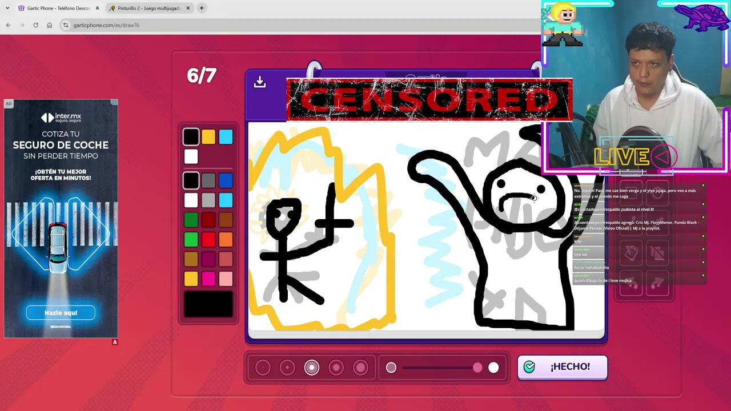This screenshot has width=731, height=411.
Task: Close the inter.mx advertisement
Action: [114, 103]
